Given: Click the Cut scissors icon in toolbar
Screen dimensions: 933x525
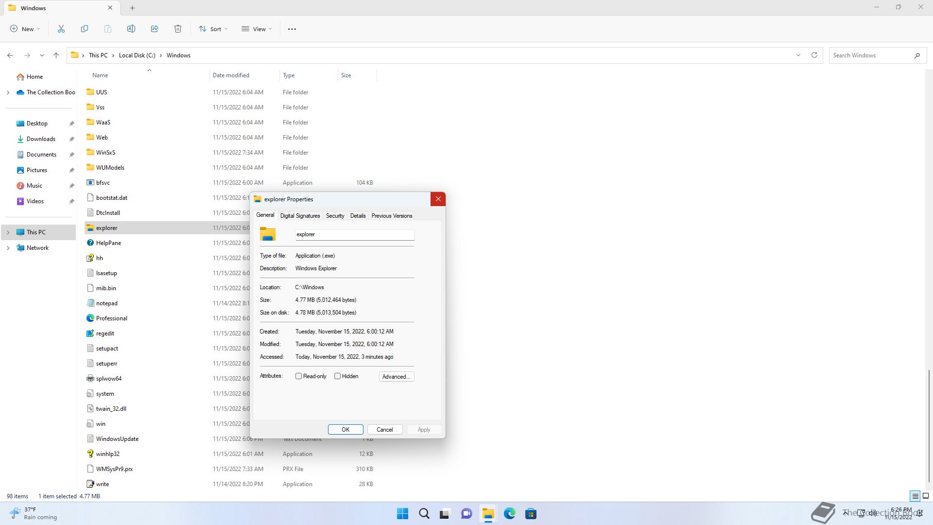Looking at the screenshot, I should 61,29.
